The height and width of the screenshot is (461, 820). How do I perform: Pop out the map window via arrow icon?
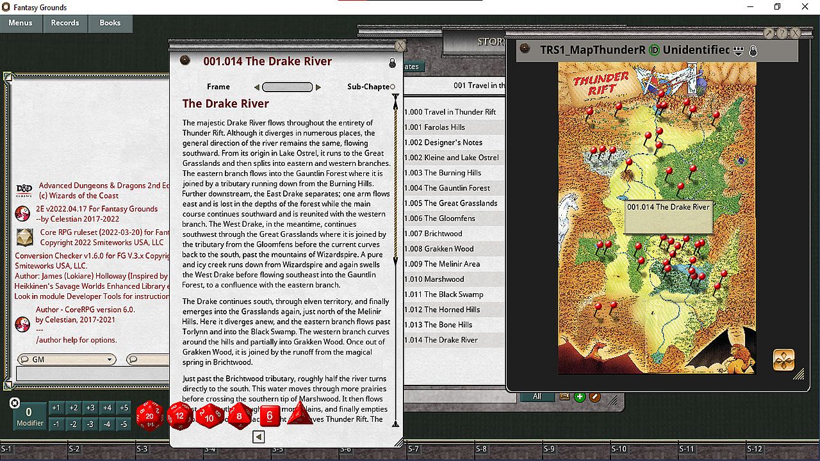click(x=769, y=33)
